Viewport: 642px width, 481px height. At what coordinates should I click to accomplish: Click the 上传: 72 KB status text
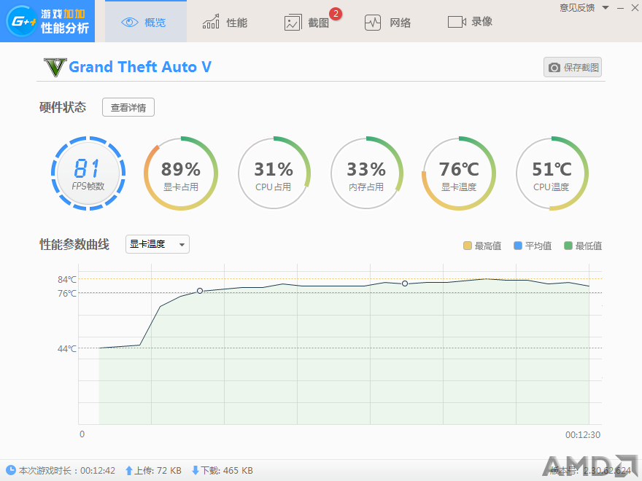click(x=158, y=471)
